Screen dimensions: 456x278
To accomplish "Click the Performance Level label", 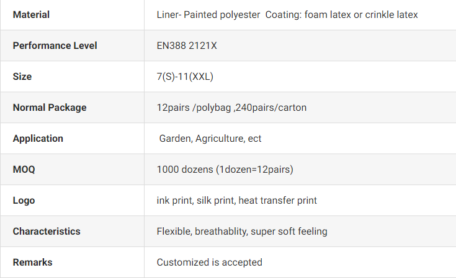I will coord(55,46).
